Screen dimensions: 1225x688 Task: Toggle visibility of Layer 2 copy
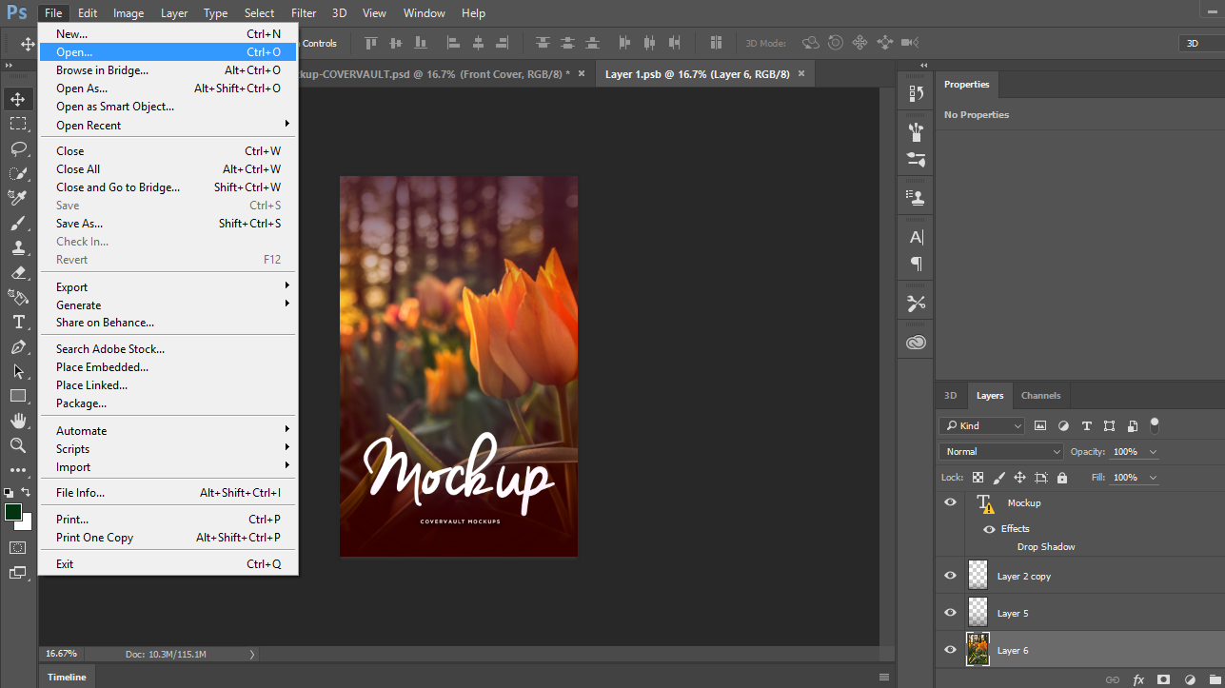pyautogui.click(x=950, y=576)
